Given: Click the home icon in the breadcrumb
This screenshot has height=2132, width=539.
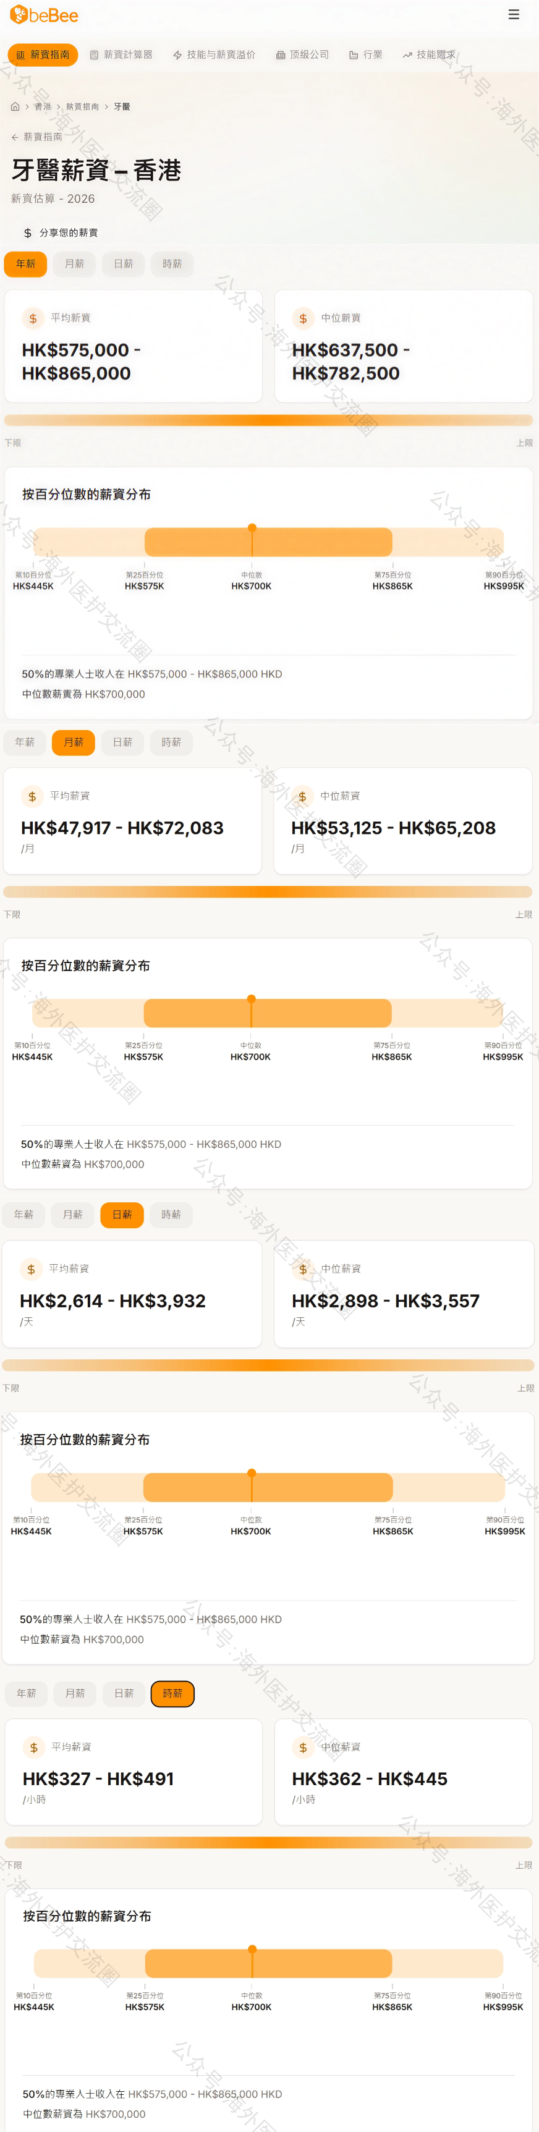Looking at the screenshot, I should (15, 107).
